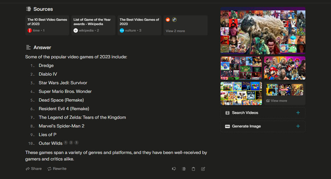Open the colorful game covers grid thumbnail
This screenshot has width=331, height=179.
pos(241,93)
